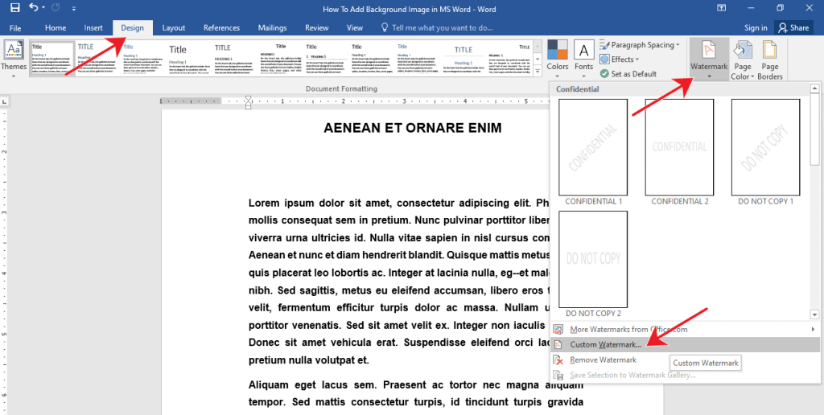Click the Custom Watermark icon
The width and height of the screenshot is (824, 415).
[558, 345]
